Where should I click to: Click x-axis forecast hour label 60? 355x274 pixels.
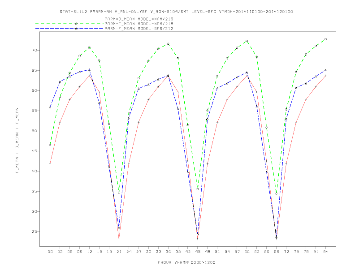click(247, 252)
